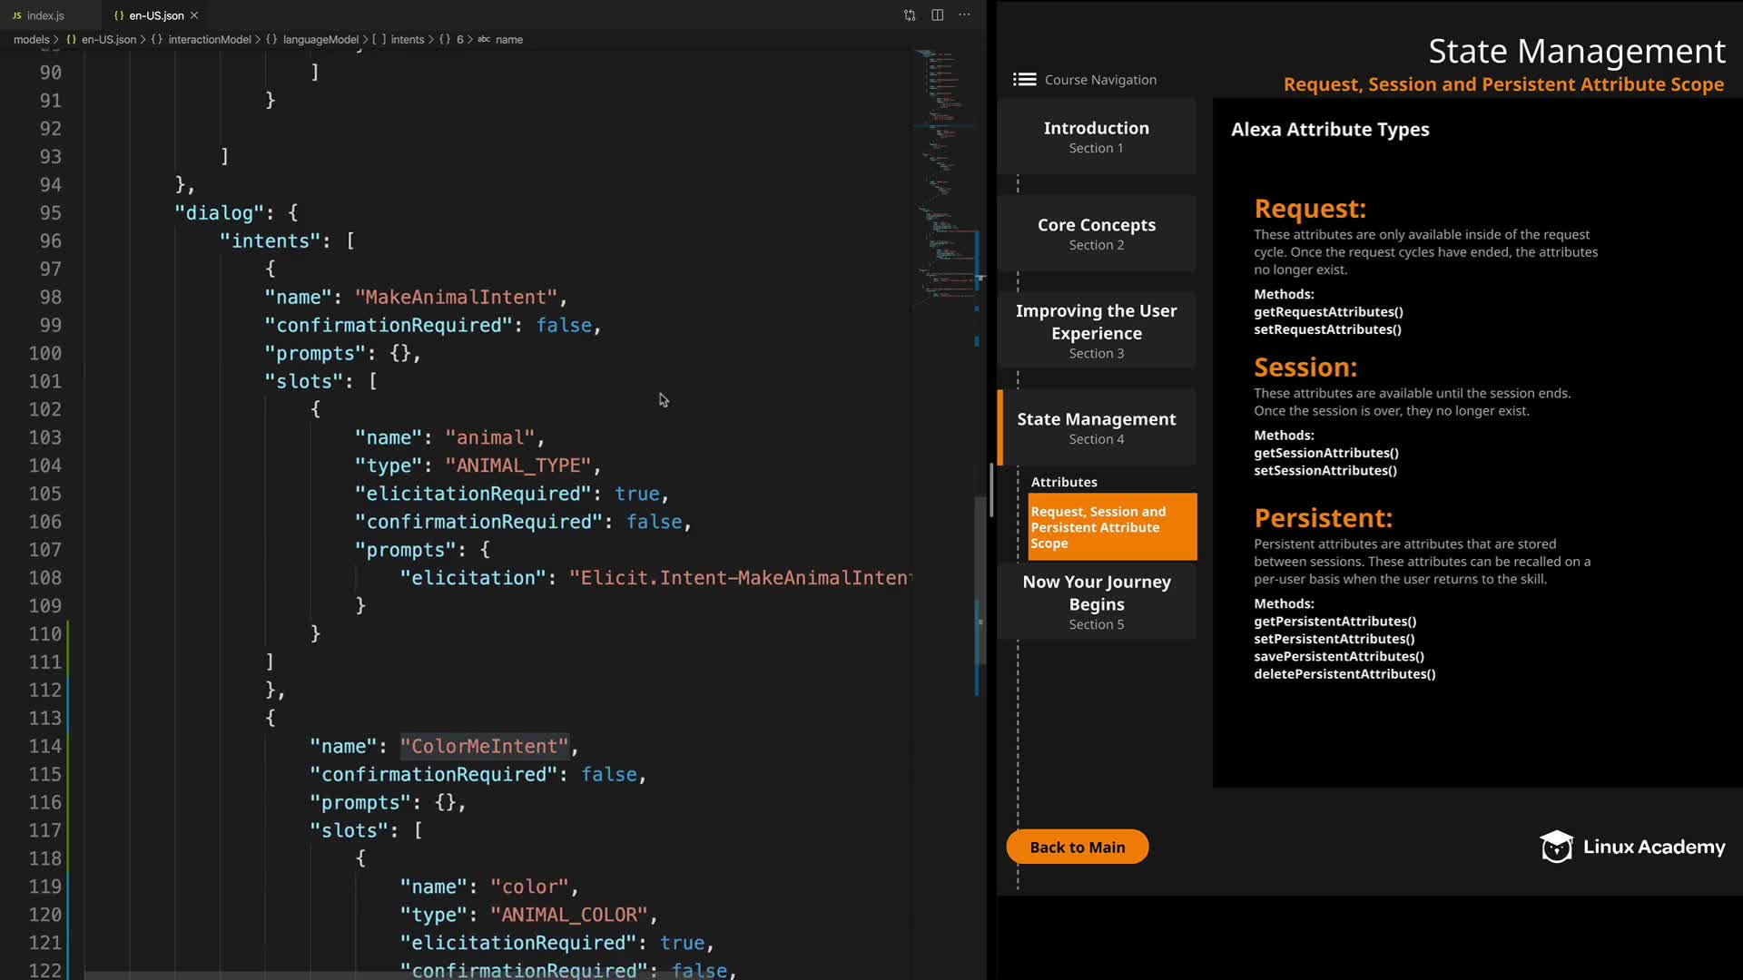The height and width of the screenshot is (980, 1743).
Task: Open the interactionModel breadcrumb dropdown
Action: [209, 40]
